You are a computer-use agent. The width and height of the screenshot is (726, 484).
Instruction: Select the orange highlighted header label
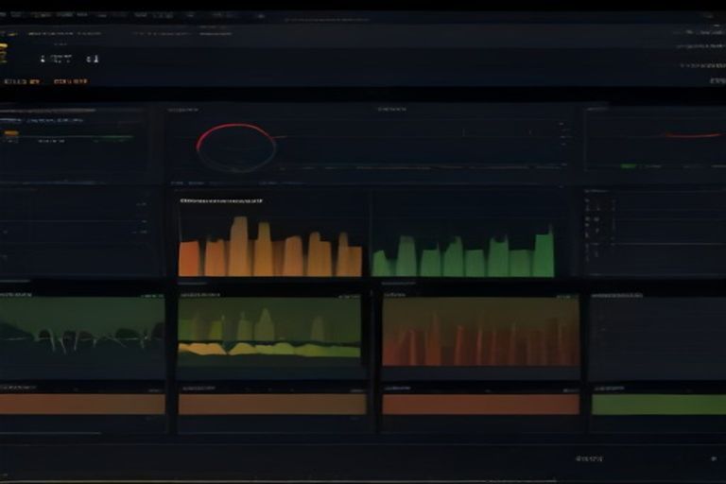click(x=71, y=81)
